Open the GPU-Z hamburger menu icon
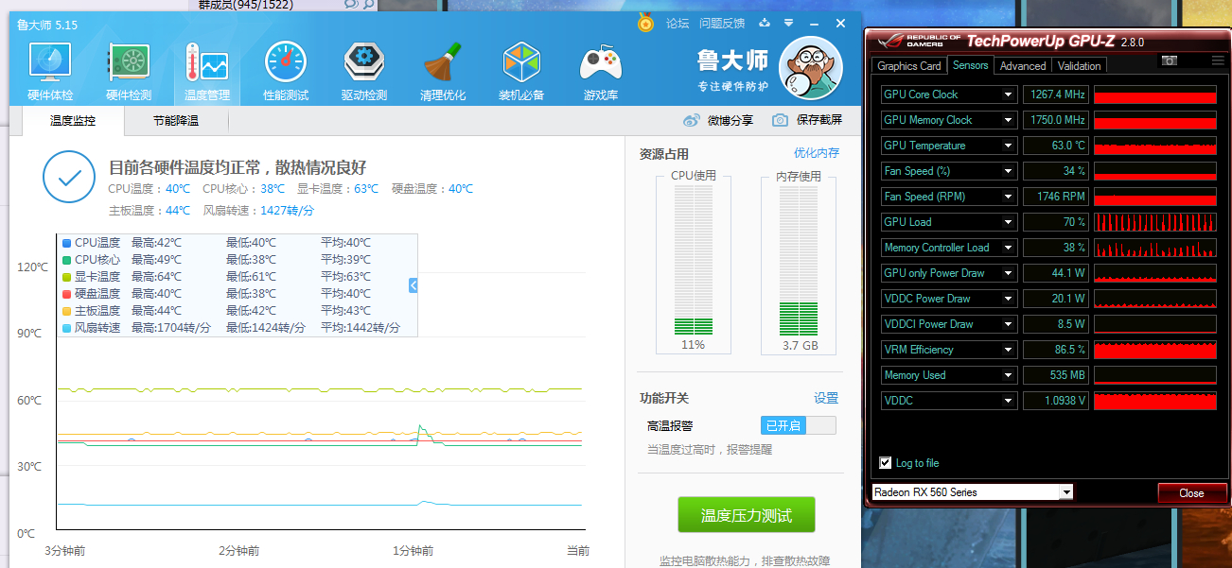1232x568 pixels. coord(1218,60)
